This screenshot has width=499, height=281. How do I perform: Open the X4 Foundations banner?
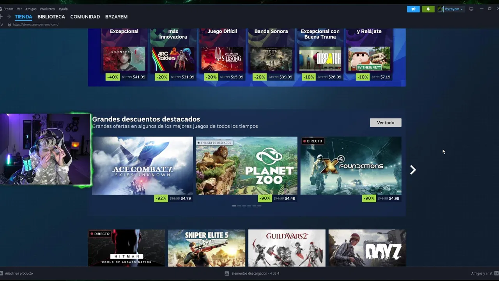click(351, 165)
